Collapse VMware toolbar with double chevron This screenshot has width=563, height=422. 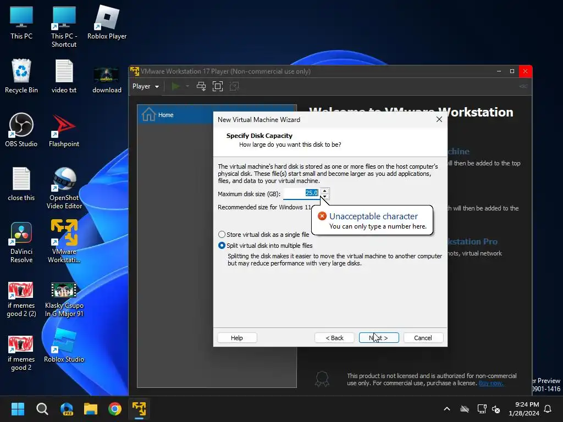point(523,86)
